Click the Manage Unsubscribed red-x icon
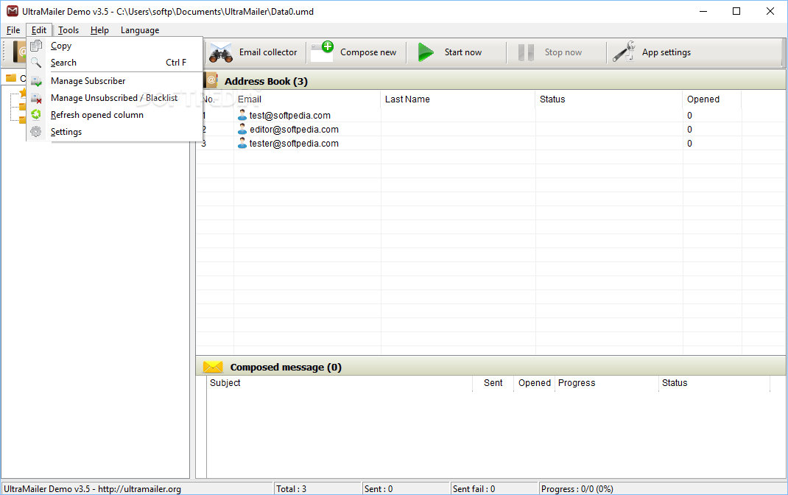The width and height of the screenshot is (788, 495). tap(36, 98)
